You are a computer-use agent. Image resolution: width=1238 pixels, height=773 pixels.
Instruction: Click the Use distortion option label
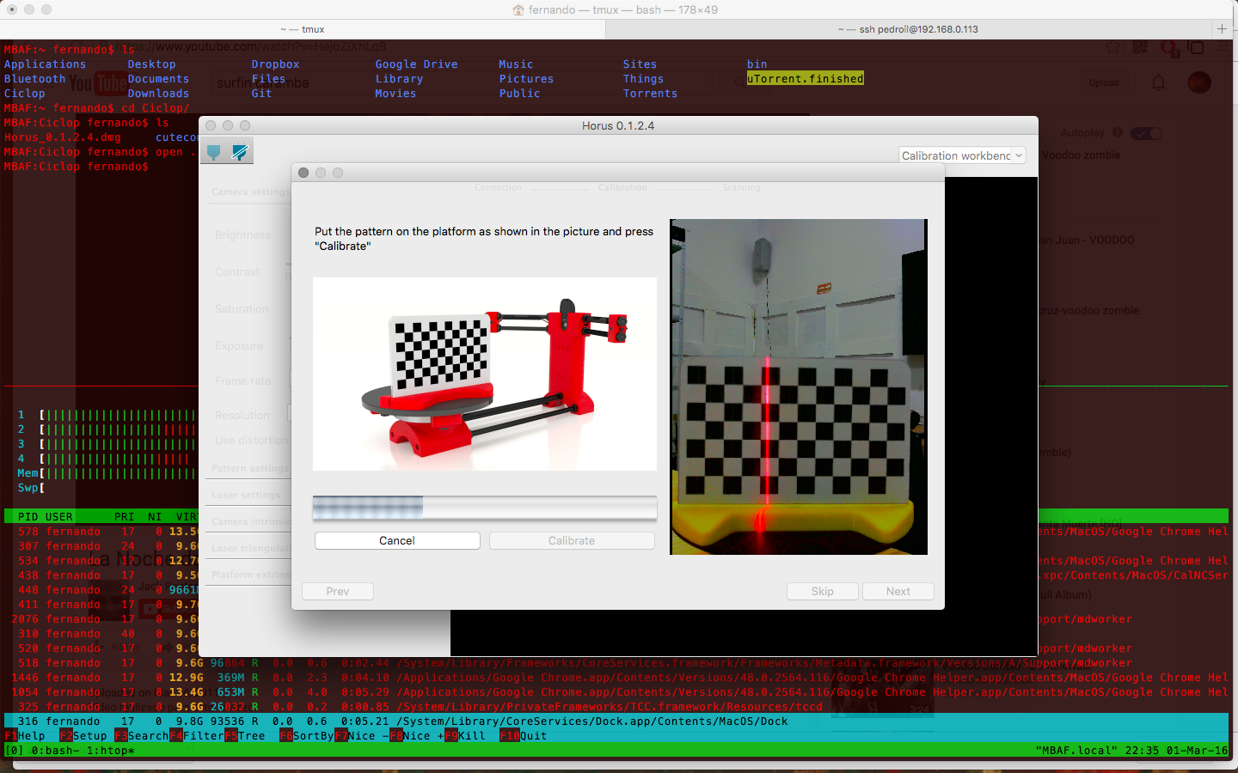pyautogui.click(x=251, y=440)
